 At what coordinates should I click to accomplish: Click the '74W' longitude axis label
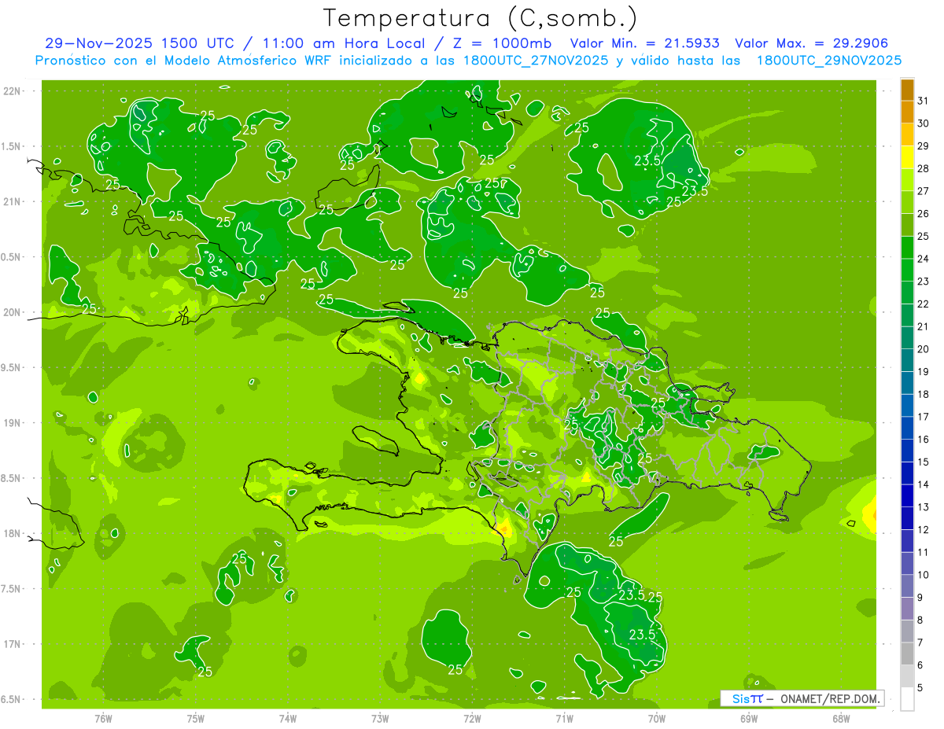pos(288,718)
